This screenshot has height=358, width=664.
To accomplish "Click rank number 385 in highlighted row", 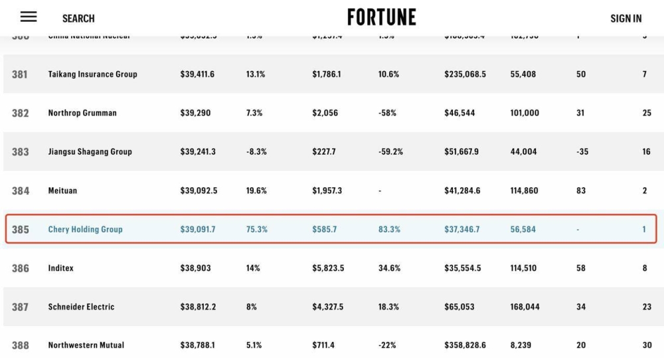I will pyautogui.click(x=21, y=230).
